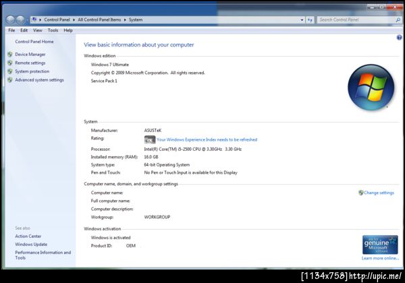The width and height of the screenshot is (405, 283).
Task: Click the WORKGROUP value
Action: tap(157, 217)
